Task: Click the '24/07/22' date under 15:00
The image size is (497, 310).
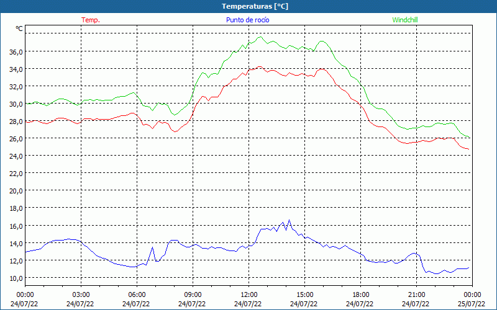Action: tap(304, 304)
